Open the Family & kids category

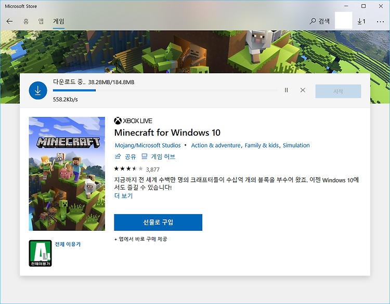tap(262, 146)
